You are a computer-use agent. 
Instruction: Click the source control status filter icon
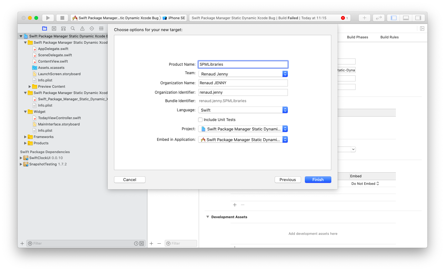[x=141, y=243]
